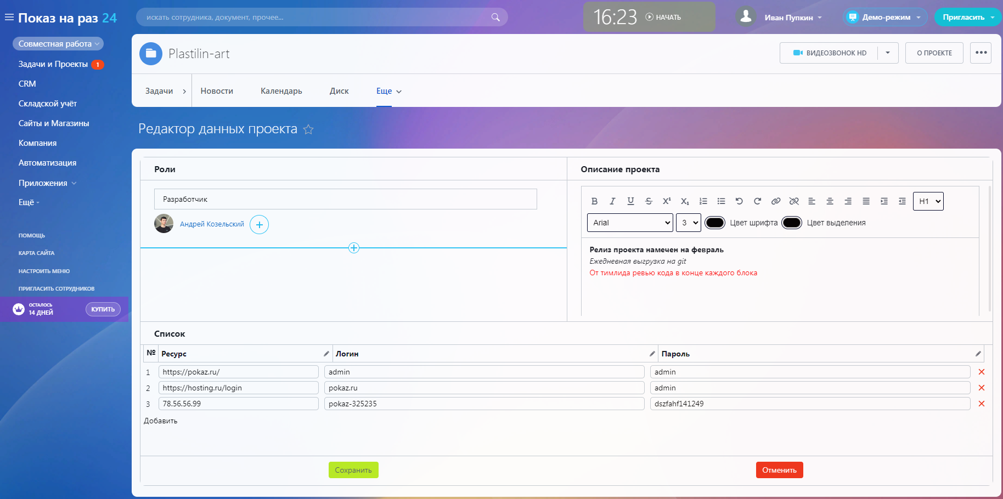
Task: Delete the row with 78.56.56.99
Action: coord(981,404)
